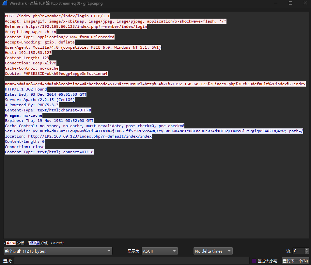Click the Find Next (N) button
The height and width of the screenshot is (265, 311).
(295, 261)
